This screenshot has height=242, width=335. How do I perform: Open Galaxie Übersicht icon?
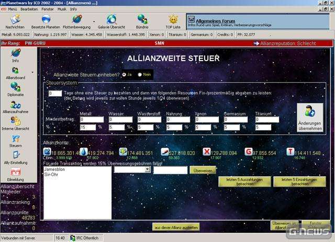pyautogui.click(x=111, y=19)
